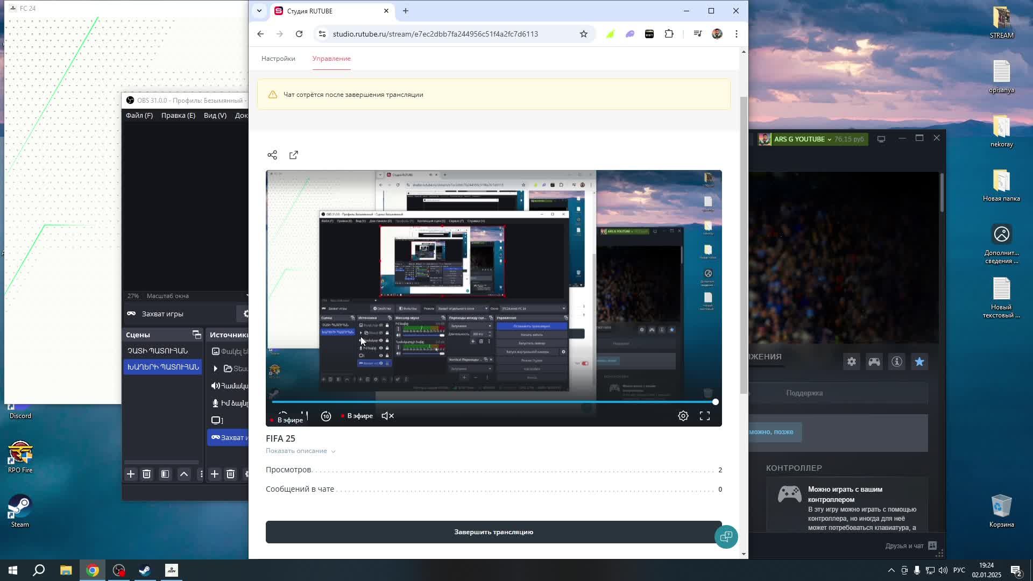
Task: Open the stream in external window via arrow icon
Action: (x=293, y=155)
